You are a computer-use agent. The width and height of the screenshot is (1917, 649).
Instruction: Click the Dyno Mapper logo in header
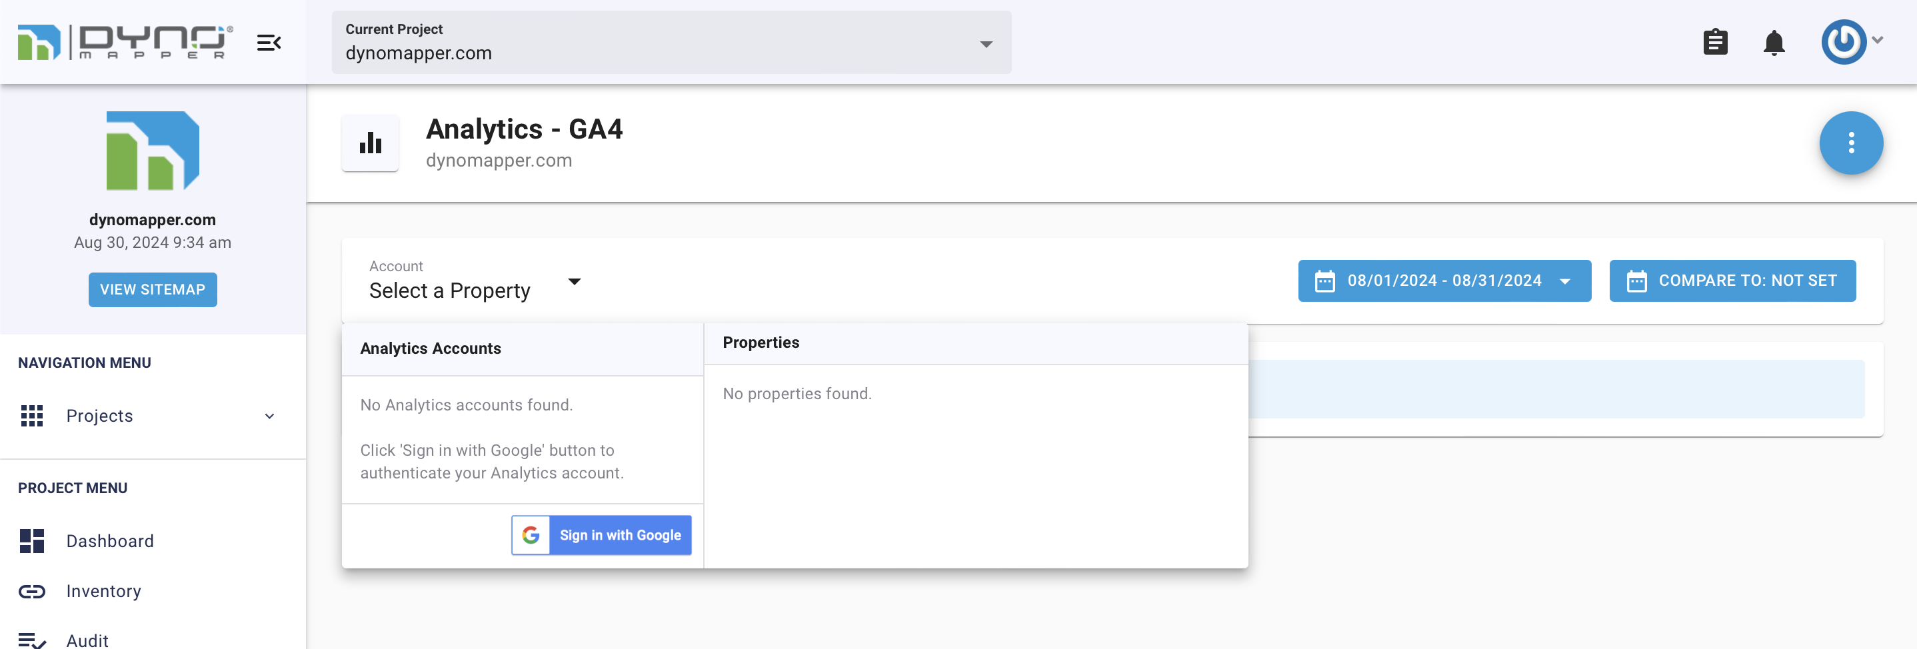pyautogui.click(x=125, y=42)
